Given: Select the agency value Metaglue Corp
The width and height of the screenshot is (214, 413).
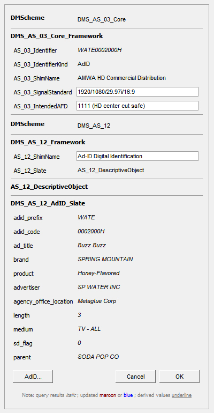Looking at the screenshot, I should (97, 301).
